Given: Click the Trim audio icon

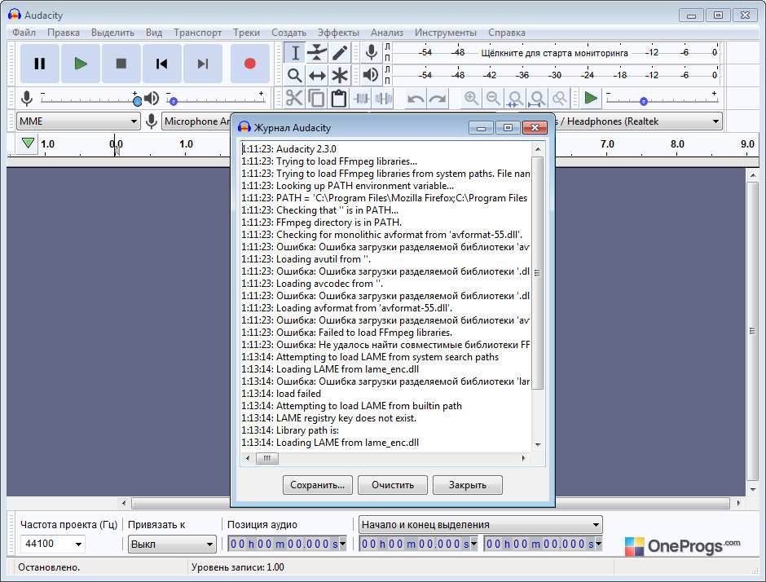Looking at the screenshot, I should click(x=361, y=98).
